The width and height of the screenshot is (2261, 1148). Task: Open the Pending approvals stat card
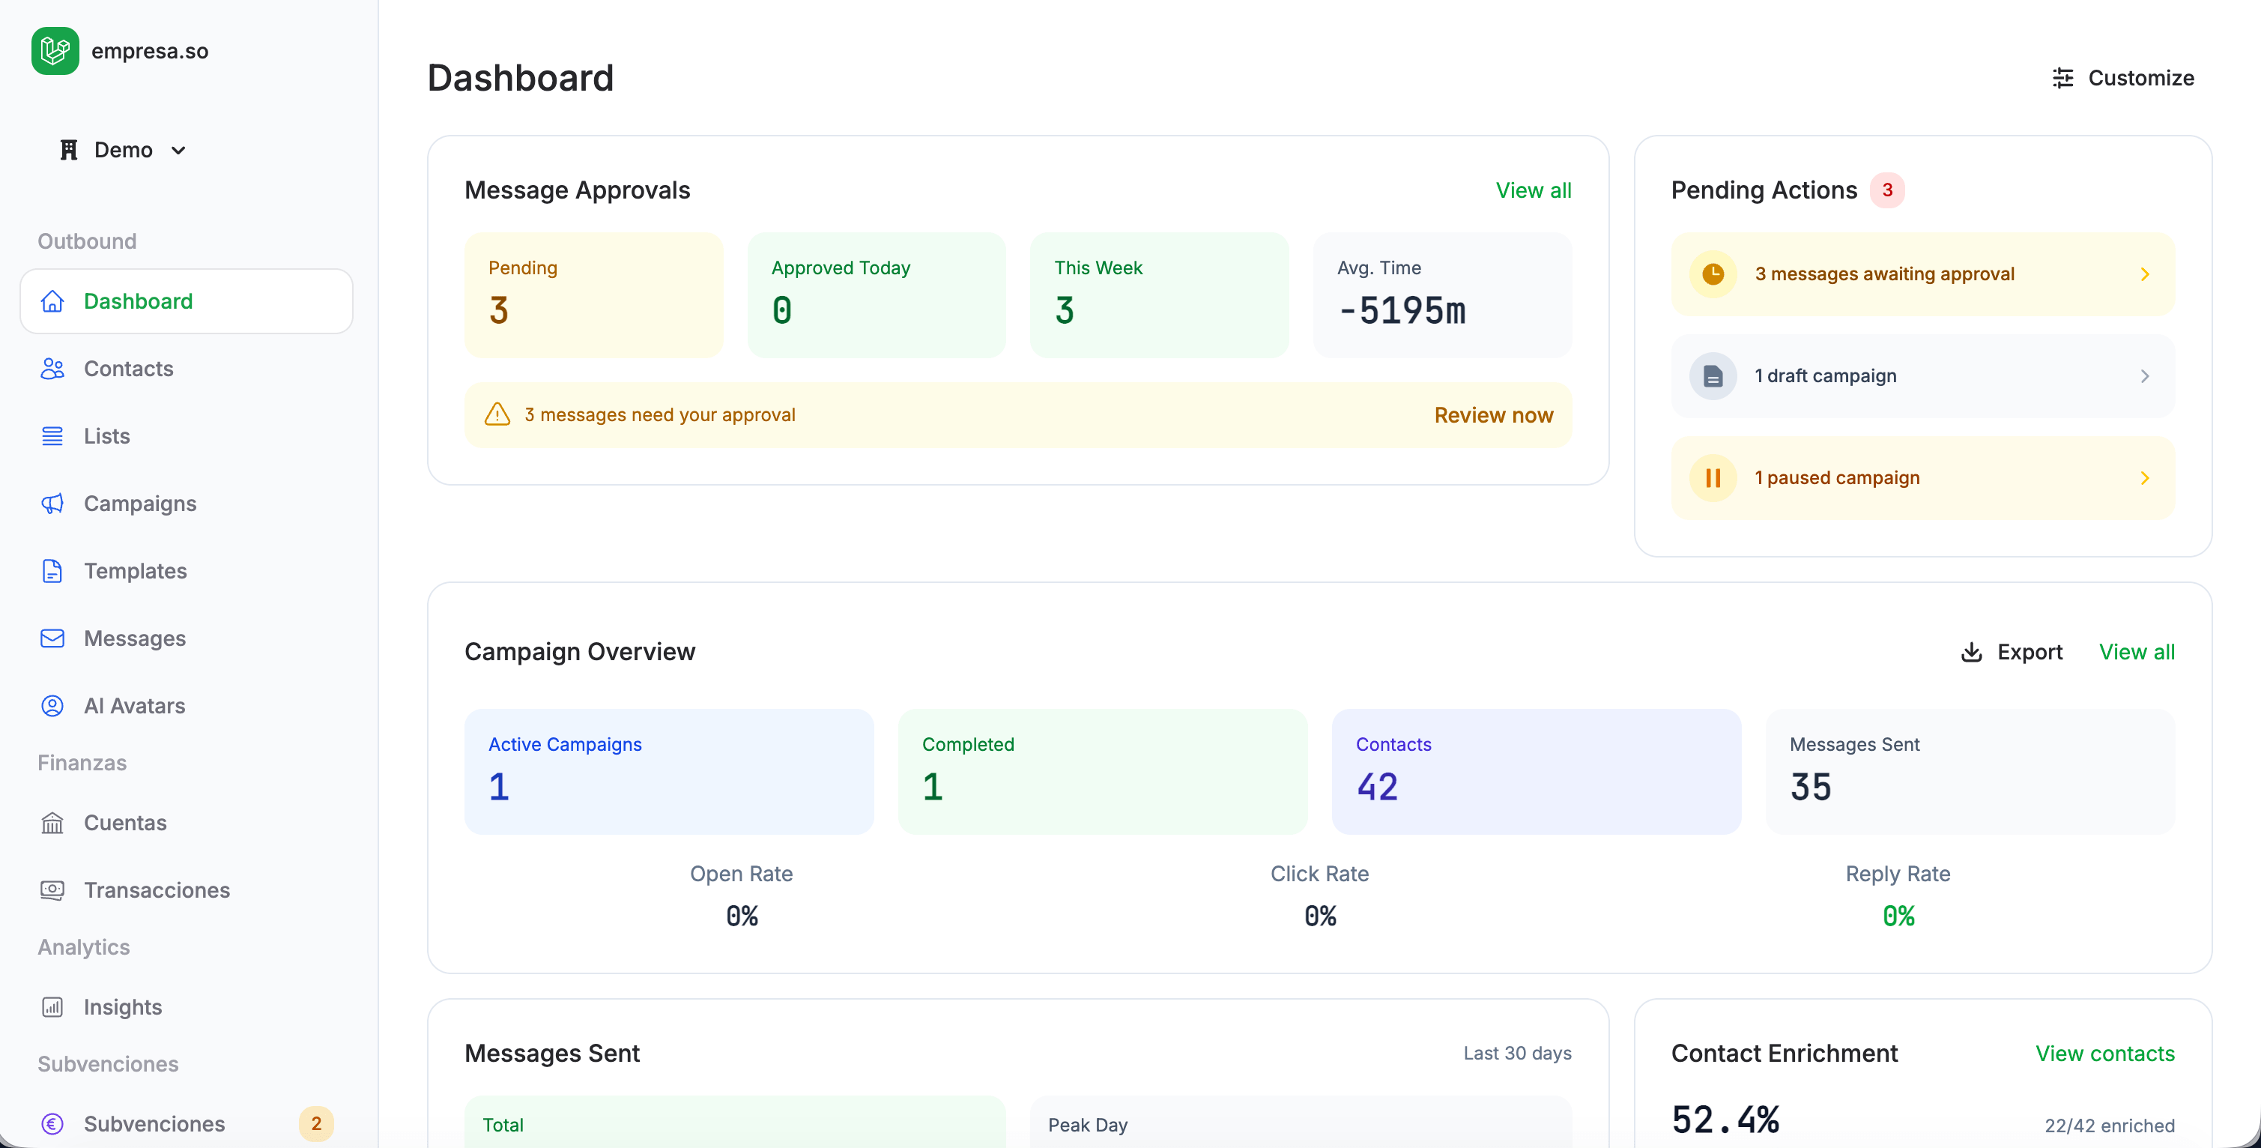593,295
